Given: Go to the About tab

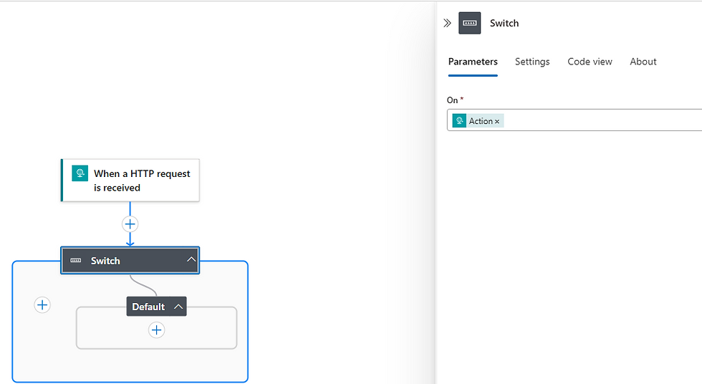Looking at the screenshot, I should pos(643,62).
